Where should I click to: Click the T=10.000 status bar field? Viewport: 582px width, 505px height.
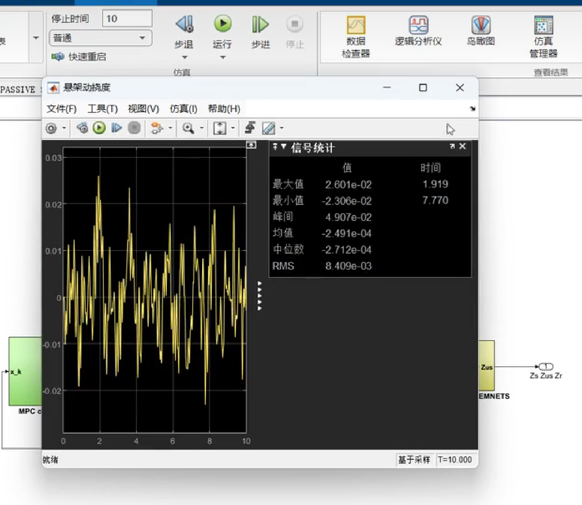455,460
